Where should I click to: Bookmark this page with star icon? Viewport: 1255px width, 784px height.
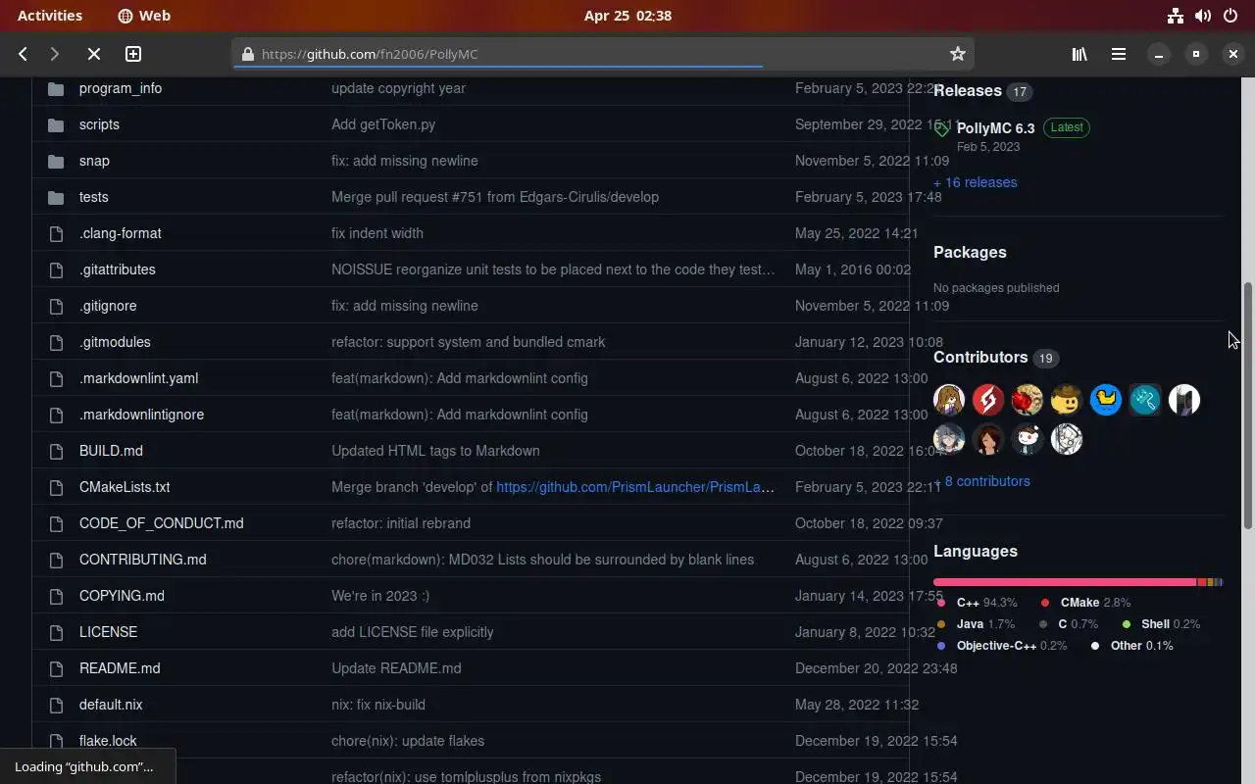pyautogui.click(x=958, y=54)
